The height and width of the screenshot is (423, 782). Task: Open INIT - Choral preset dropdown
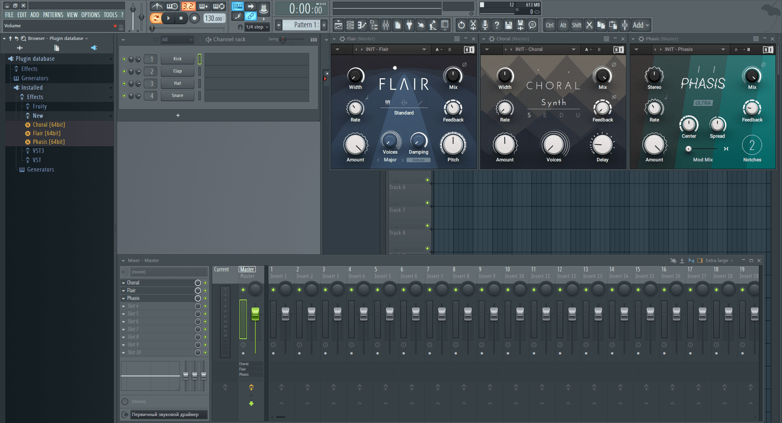(x=573, y=49)
